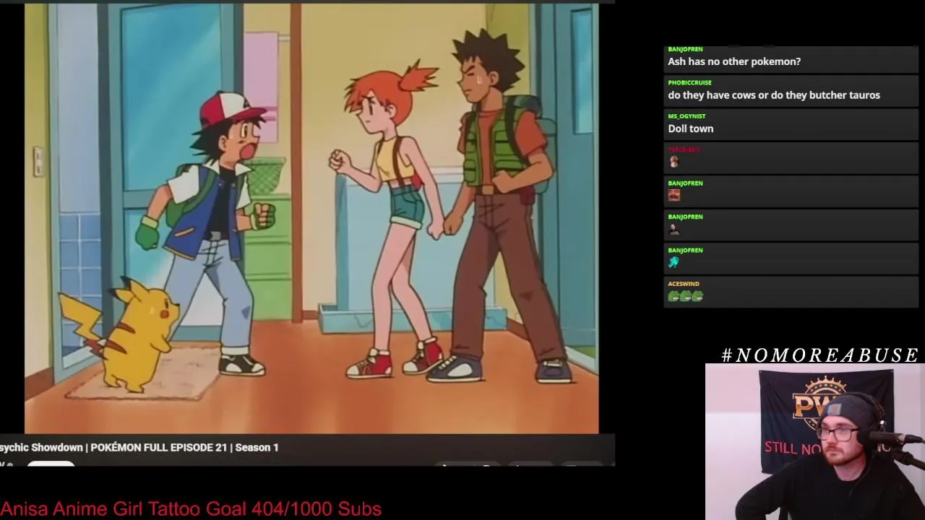
Task: Click the red face emote in BANJOFREN's chat
Action: 674,195
